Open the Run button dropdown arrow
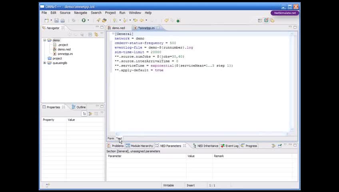339x192 pixels. coord(88,20)
